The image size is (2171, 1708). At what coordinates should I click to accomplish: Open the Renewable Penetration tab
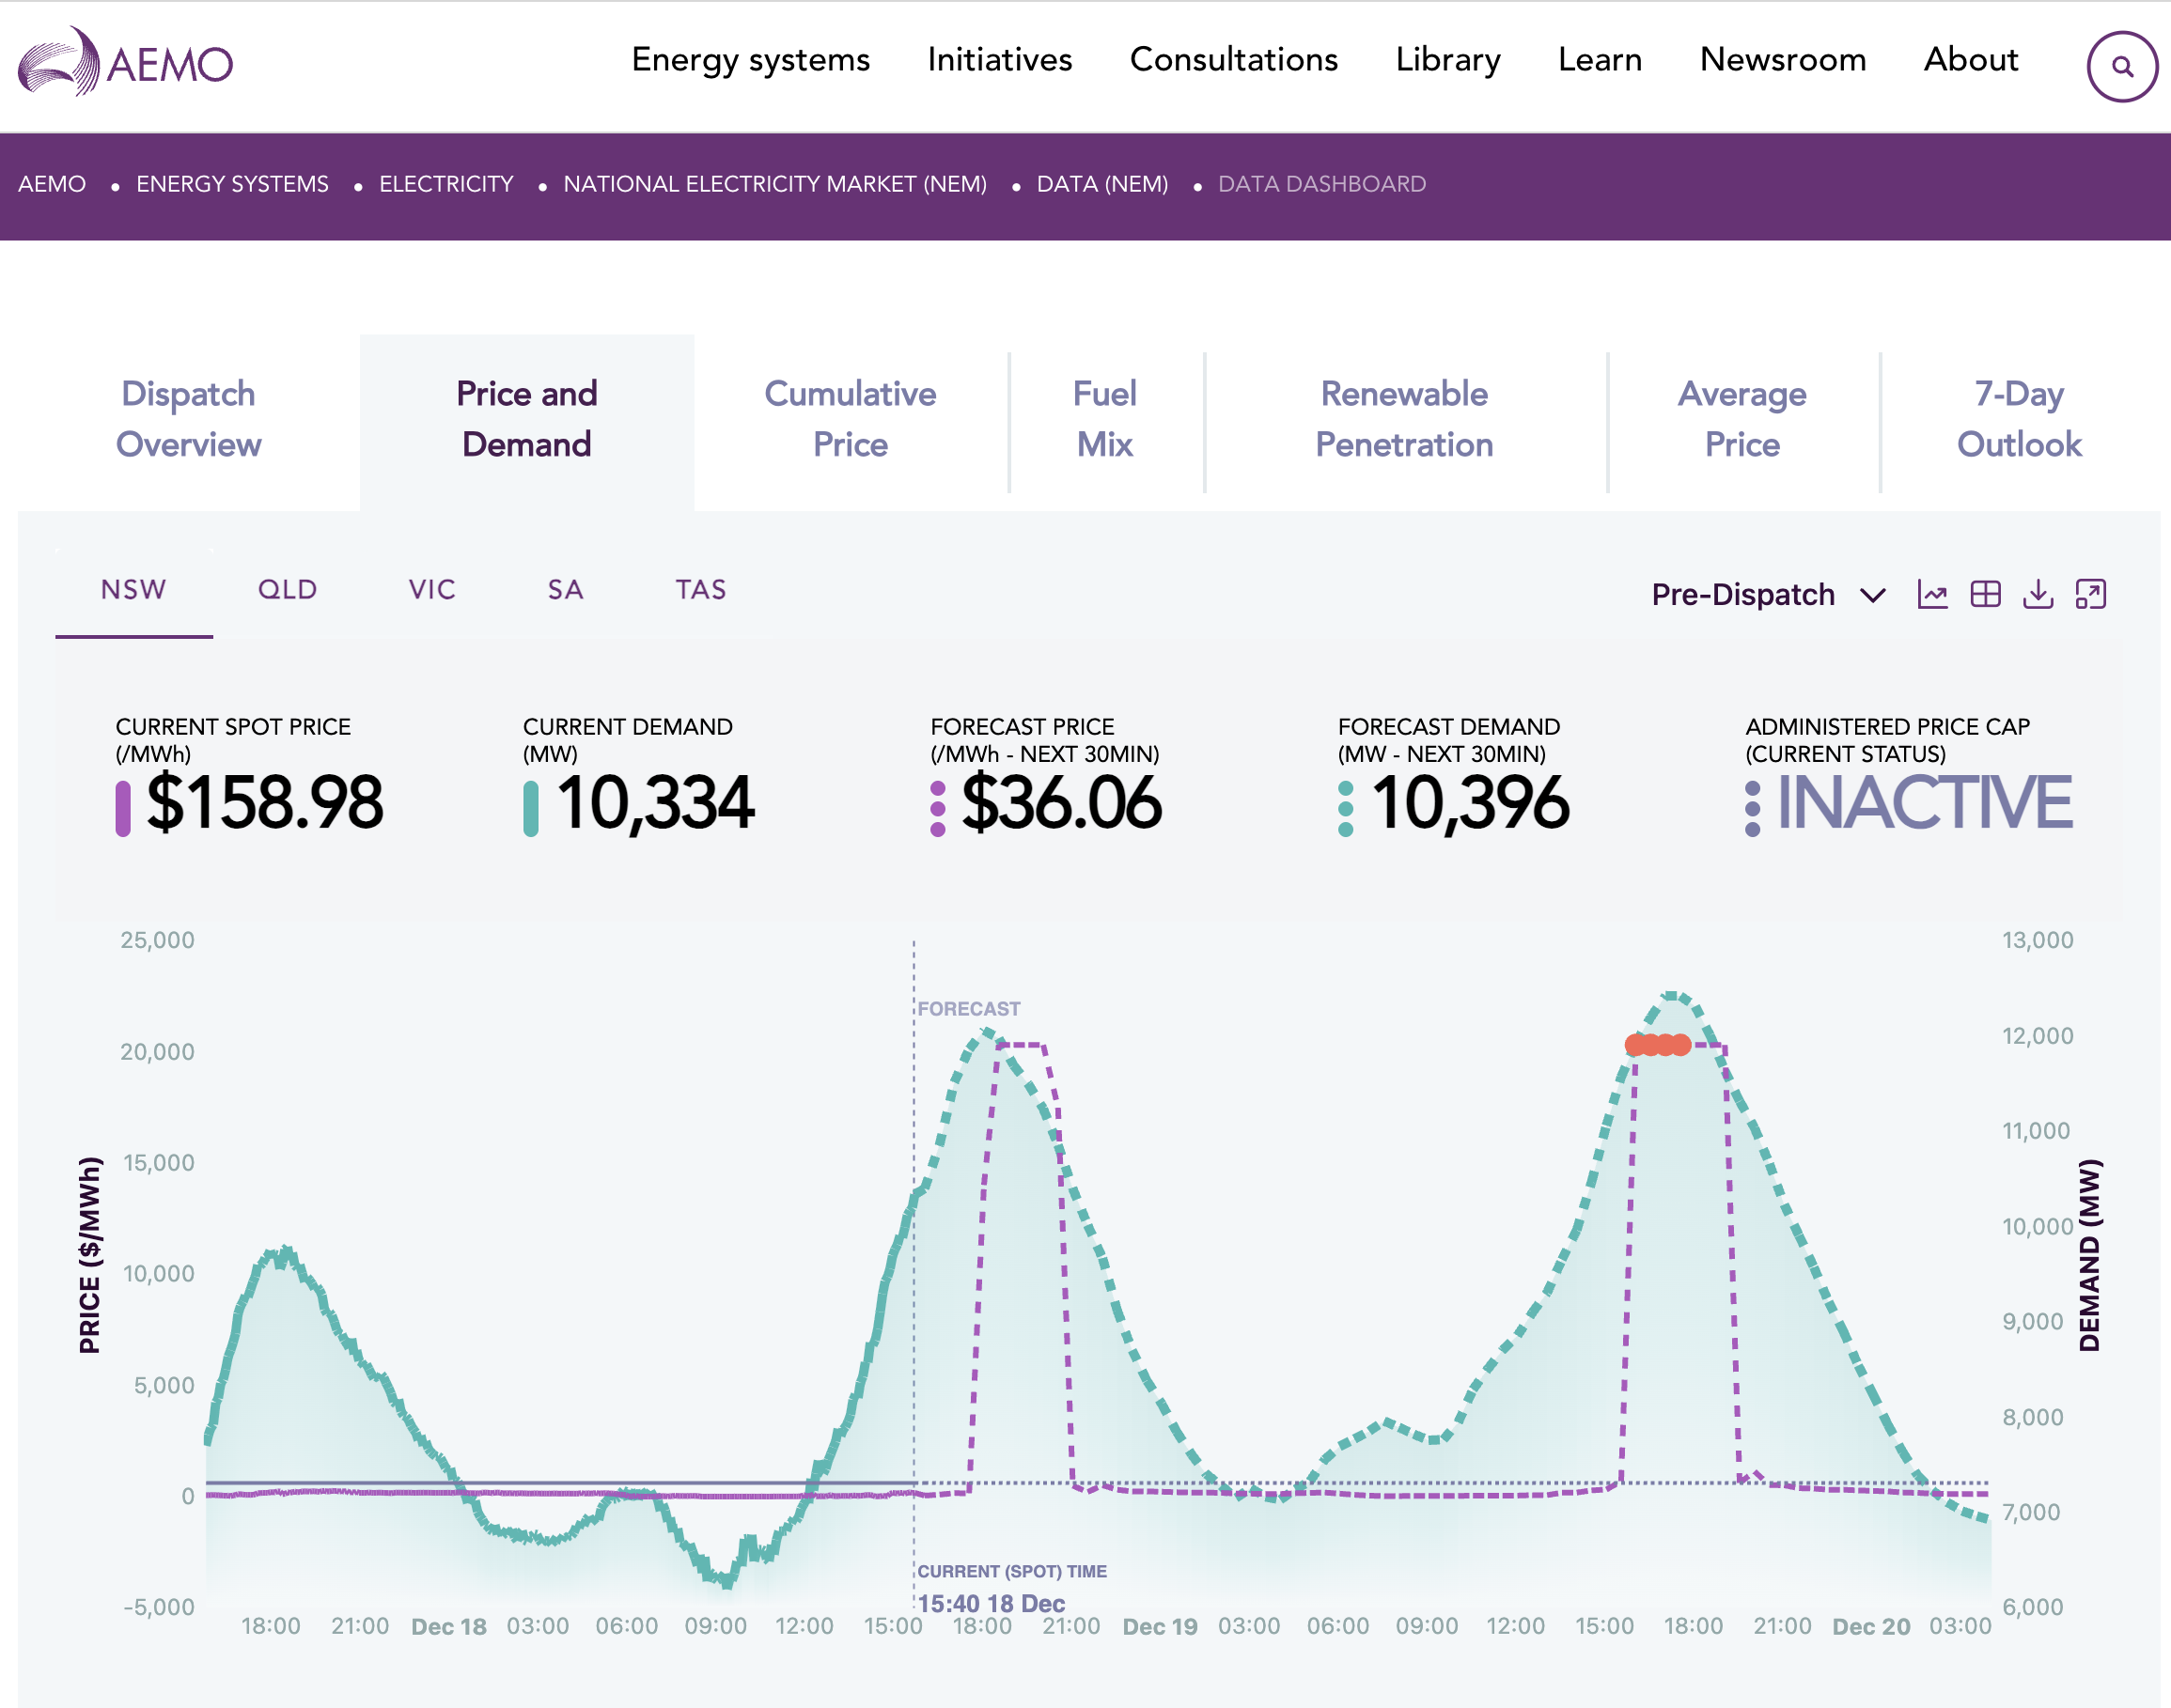[1404, 419]
